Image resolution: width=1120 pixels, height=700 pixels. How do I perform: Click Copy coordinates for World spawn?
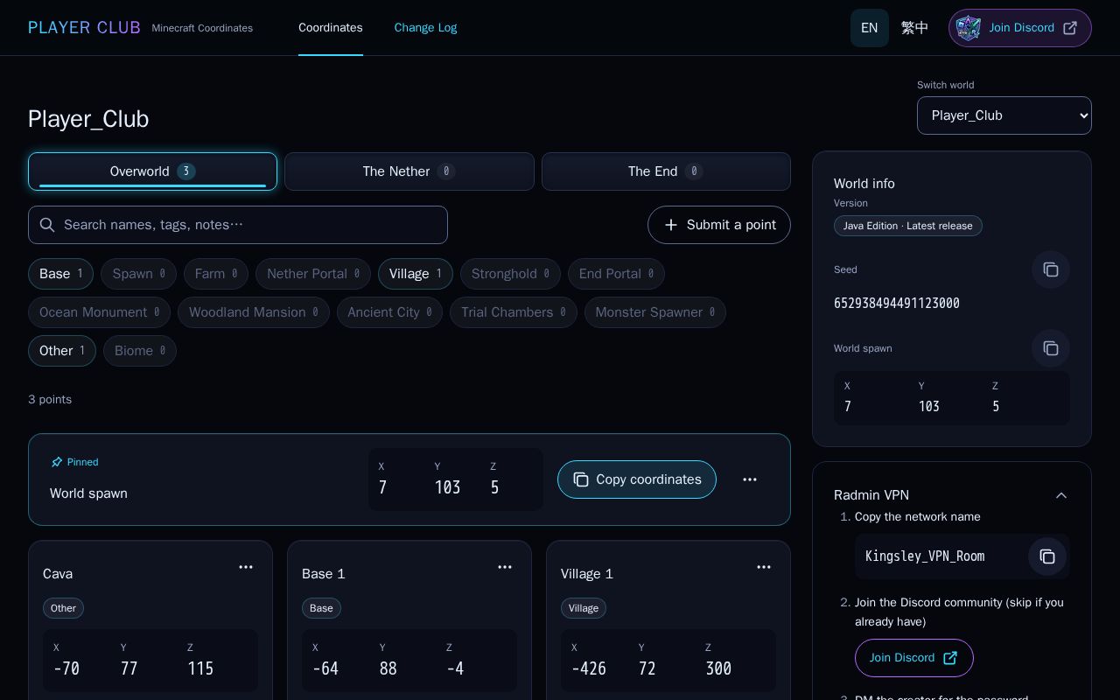[637, 479]
